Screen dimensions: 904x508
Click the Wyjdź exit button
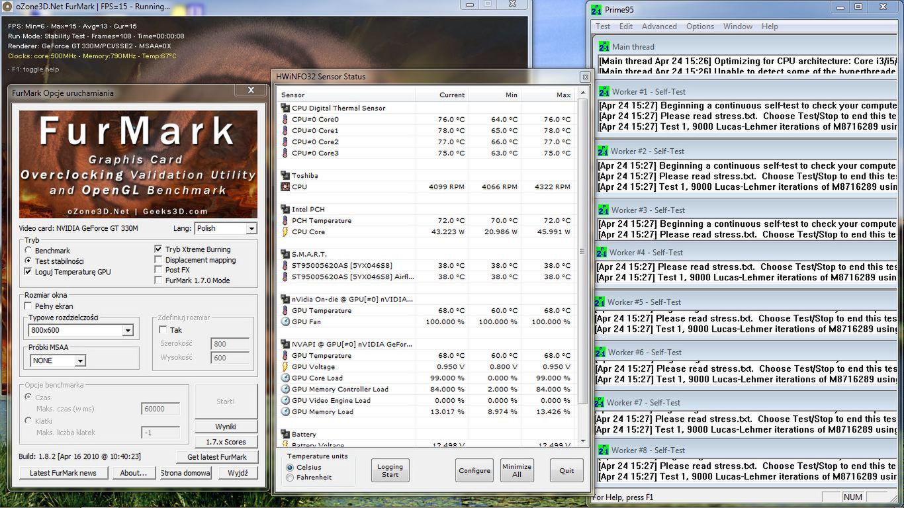click(238, 473)
